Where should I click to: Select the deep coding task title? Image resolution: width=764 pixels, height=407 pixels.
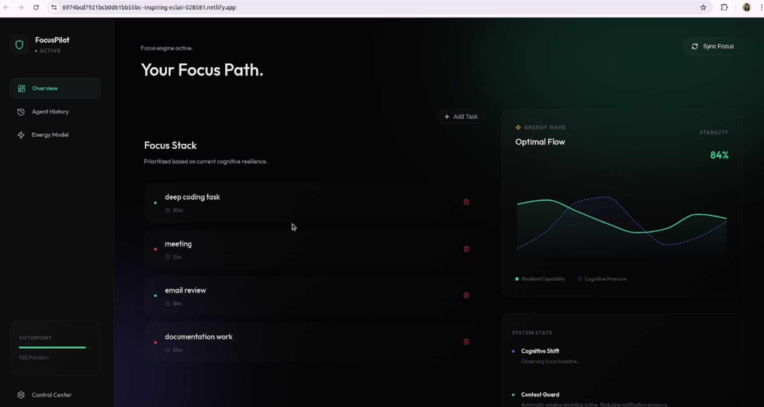[x=192, y=197]
